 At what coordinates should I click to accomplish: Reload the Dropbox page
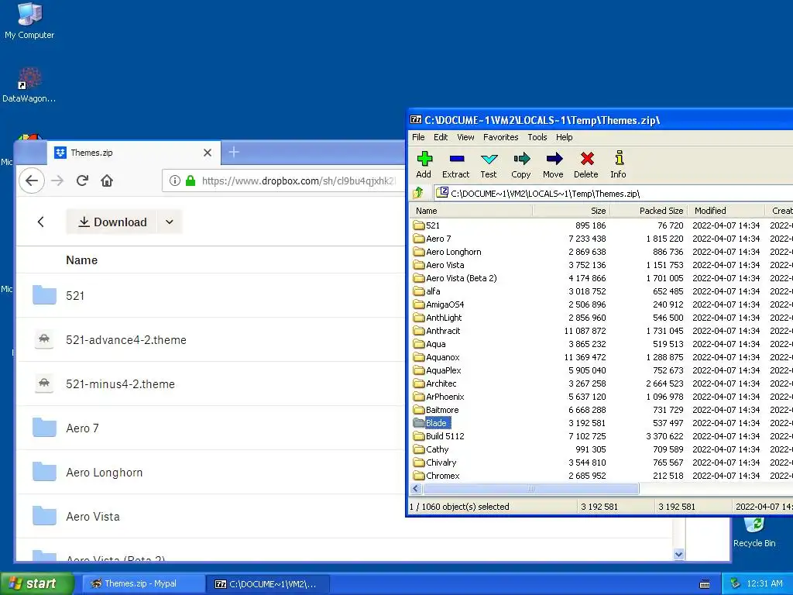point(82,181)
